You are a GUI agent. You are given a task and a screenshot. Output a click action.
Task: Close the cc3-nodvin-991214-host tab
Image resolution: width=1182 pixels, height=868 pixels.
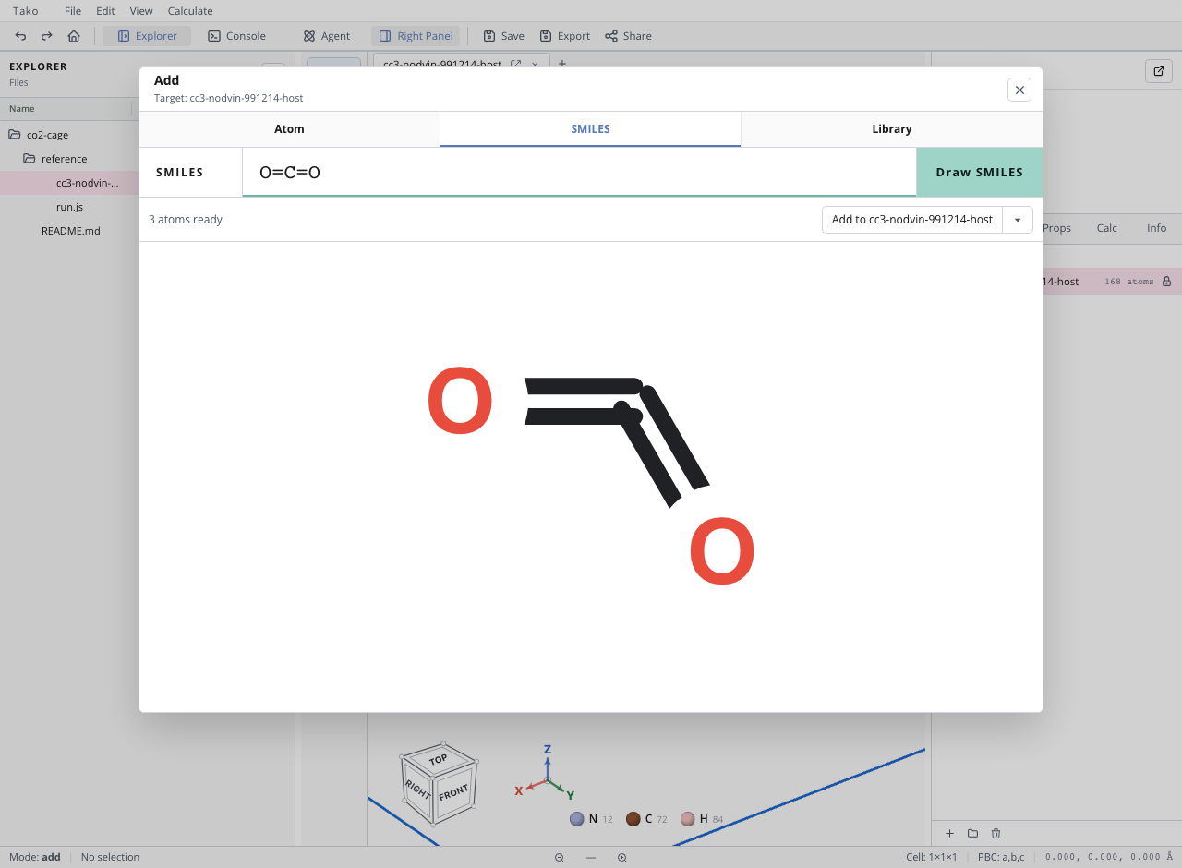pos(535,65)
